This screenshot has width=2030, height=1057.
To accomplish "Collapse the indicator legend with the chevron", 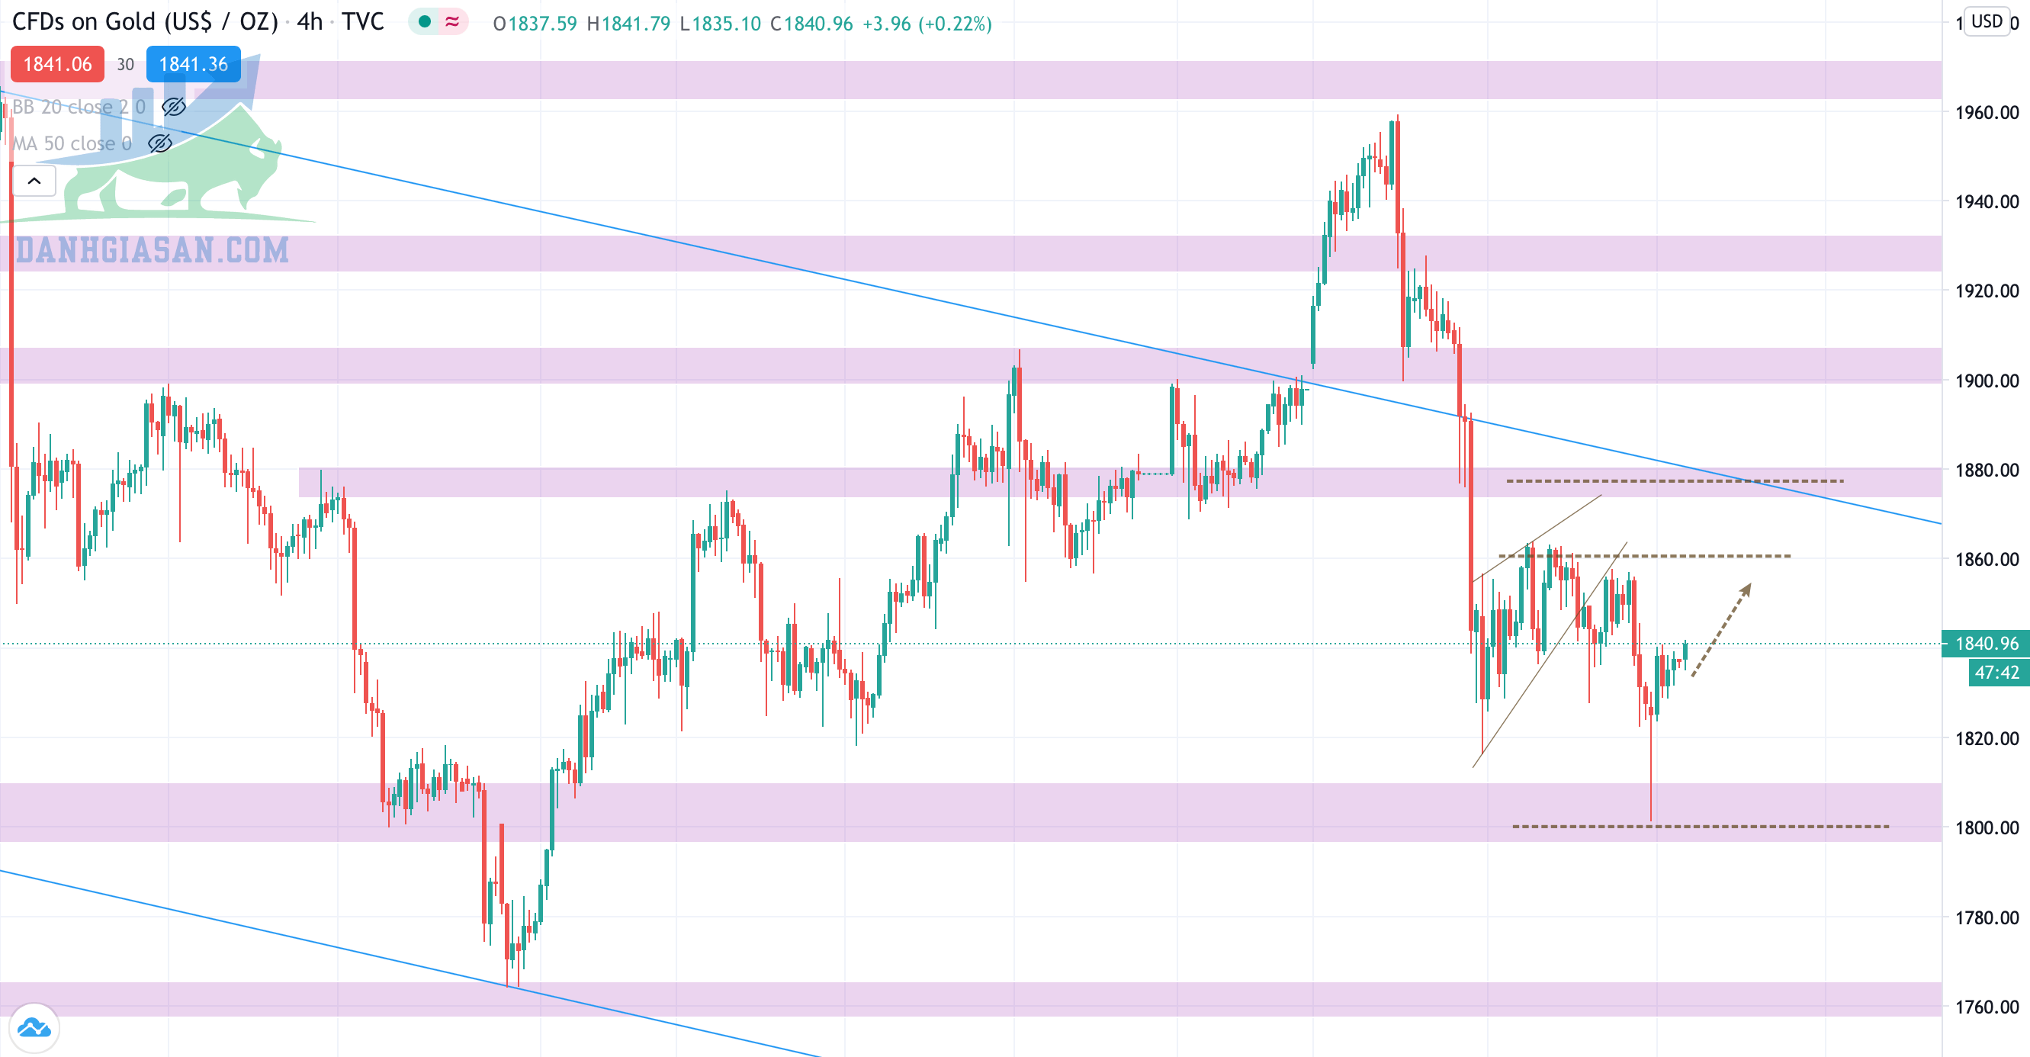I will [34, 181].
